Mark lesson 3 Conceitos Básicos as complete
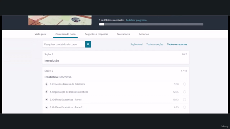The width and height of the screenshot is (230, 129). 184,84
